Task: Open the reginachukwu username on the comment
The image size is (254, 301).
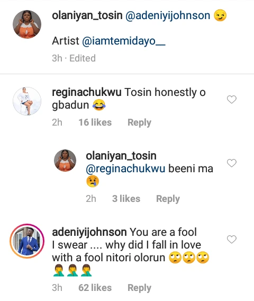Action: click(87, 92)
